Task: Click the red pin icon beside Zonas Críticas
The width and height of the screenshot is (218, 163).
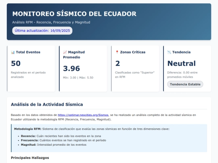Action: tap(117, 52)
